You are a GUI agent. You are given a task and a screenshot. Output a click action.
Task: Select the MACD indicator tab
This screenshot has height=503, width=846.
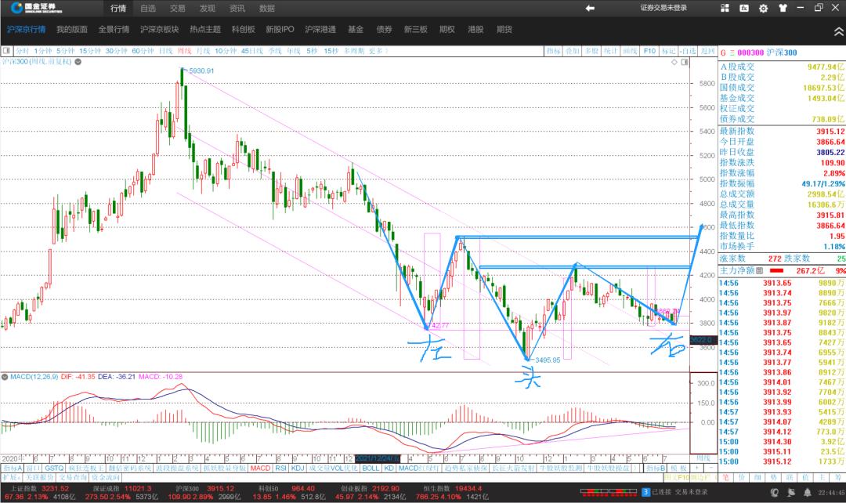pos(260,468)
